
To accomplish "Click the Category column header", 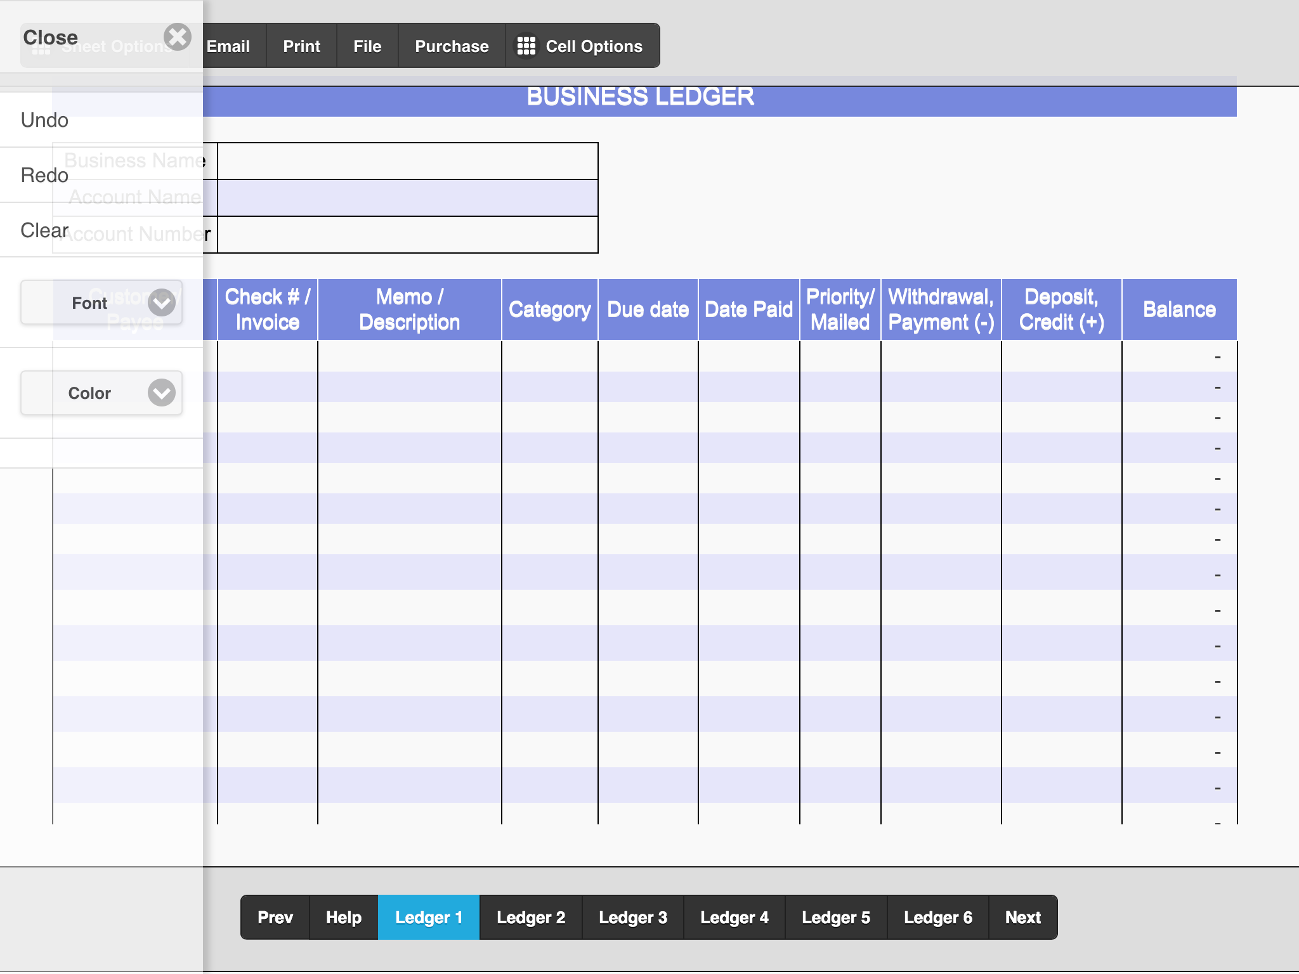I will (x=550, y=309).
